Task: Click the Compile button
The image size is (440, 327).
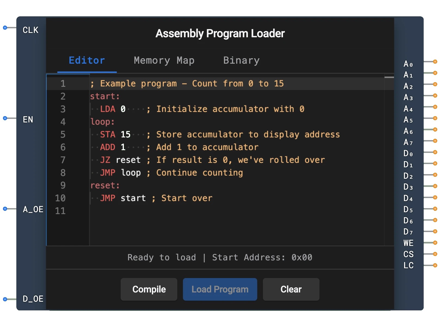Action: (149, 289)
